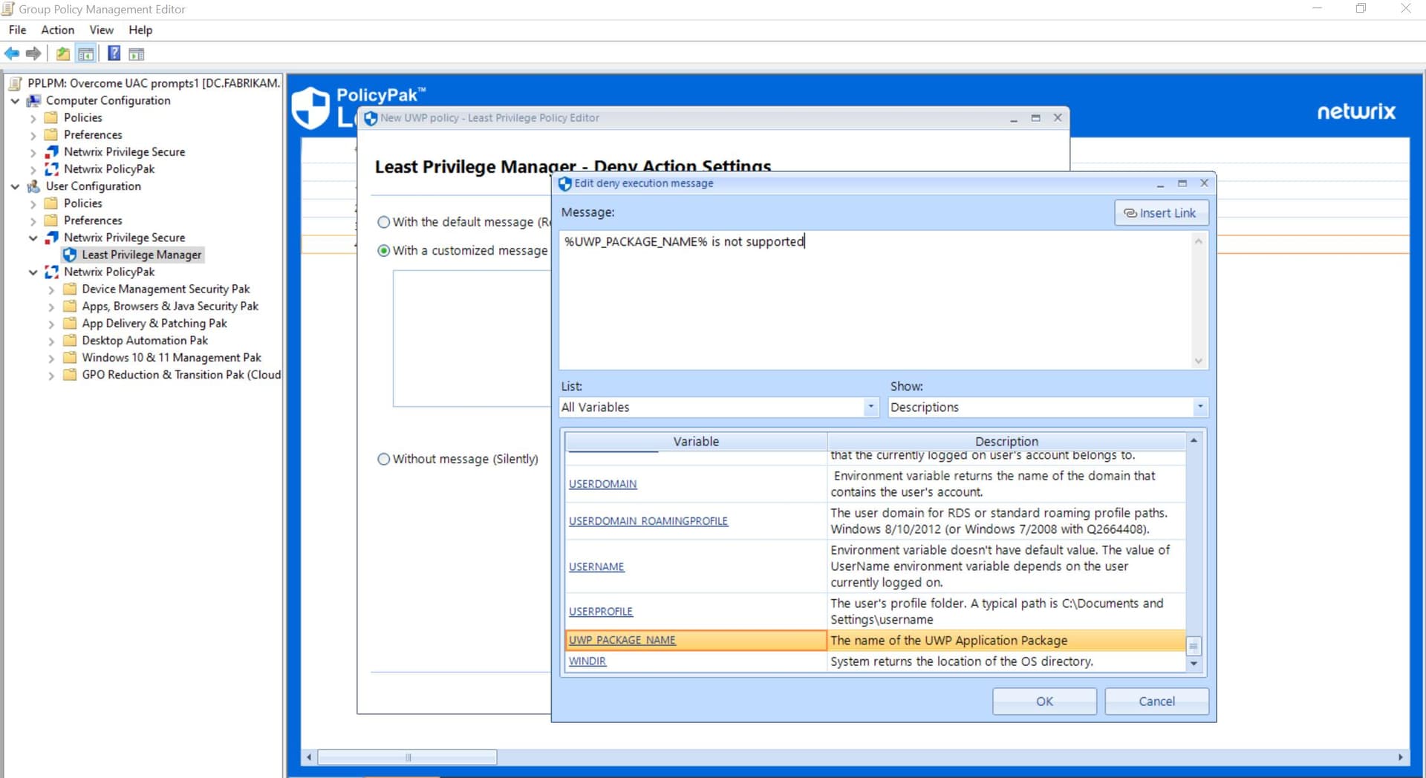Click the horizontal scrollbar thumb at bottom
The width and height of the screenshot is (1426, 778).
(x=407, y=757)
